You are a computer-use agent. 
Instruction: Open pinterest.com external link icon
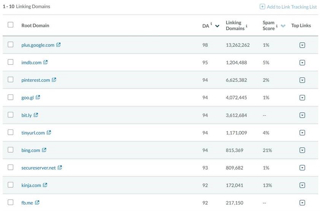pyautogui.click(x=54, y=80)
